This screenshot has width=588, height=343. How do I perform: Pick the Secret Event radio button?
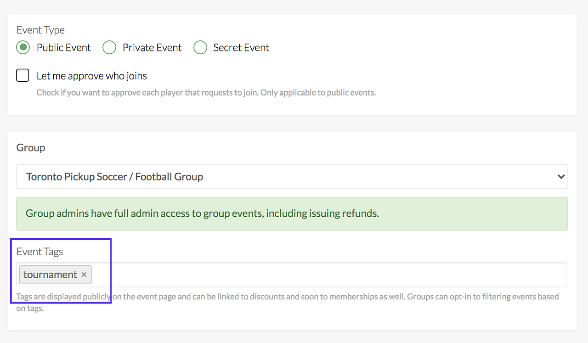[x=200, y=47]
